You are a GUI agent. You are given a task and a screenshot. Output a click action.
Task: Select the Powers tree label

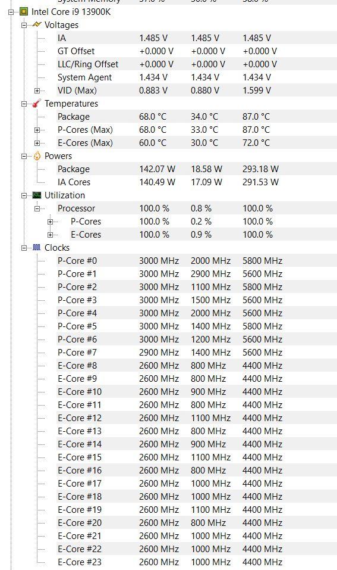tap(58, 156)
